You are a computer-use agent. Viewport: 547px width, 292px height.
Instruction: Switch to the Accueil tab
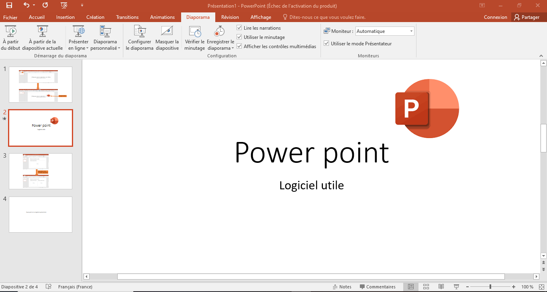pyautogui.click(x=37, y=17)
